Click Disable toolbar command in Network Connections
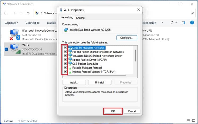 [x=52, y=23]
